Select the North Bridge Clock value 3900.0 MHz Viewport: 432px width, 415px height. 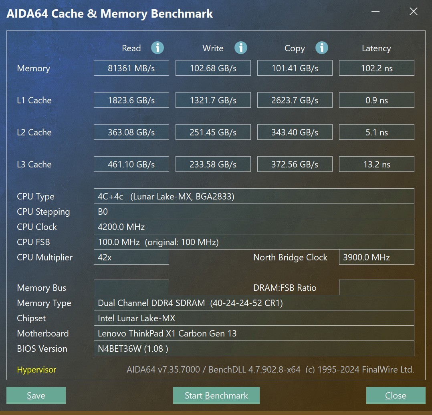pos(376,257)
